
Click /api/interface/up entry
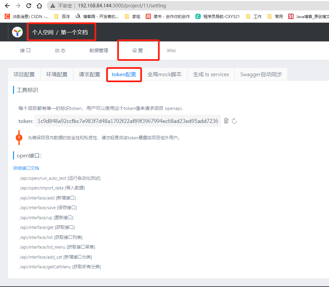pyautogui.click(x=46, y=218)
